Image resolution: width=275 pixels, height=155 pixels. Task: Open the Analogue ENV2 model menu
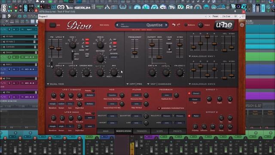(202, 84)
